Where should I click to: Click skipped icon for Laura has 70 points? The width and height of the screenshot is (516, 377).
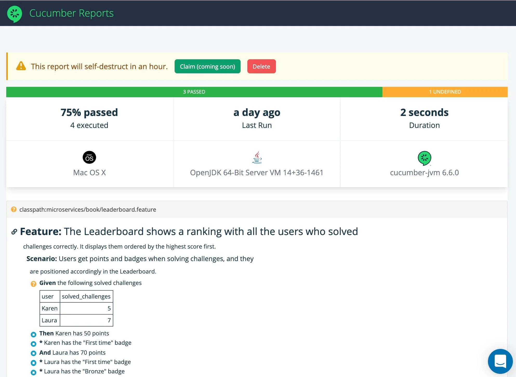point(34,353)
